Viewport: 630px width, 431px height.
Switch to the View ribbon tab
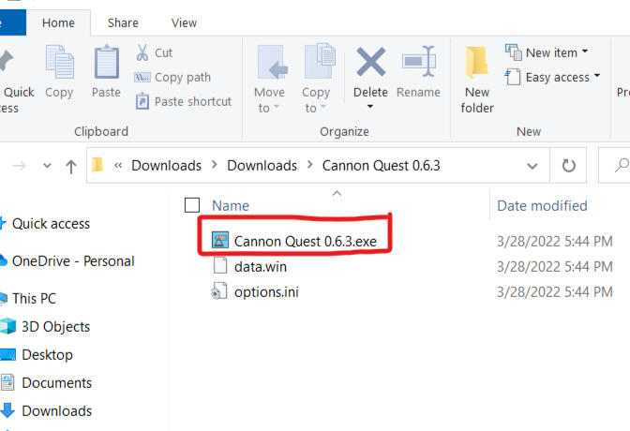[x=184, y=22]
